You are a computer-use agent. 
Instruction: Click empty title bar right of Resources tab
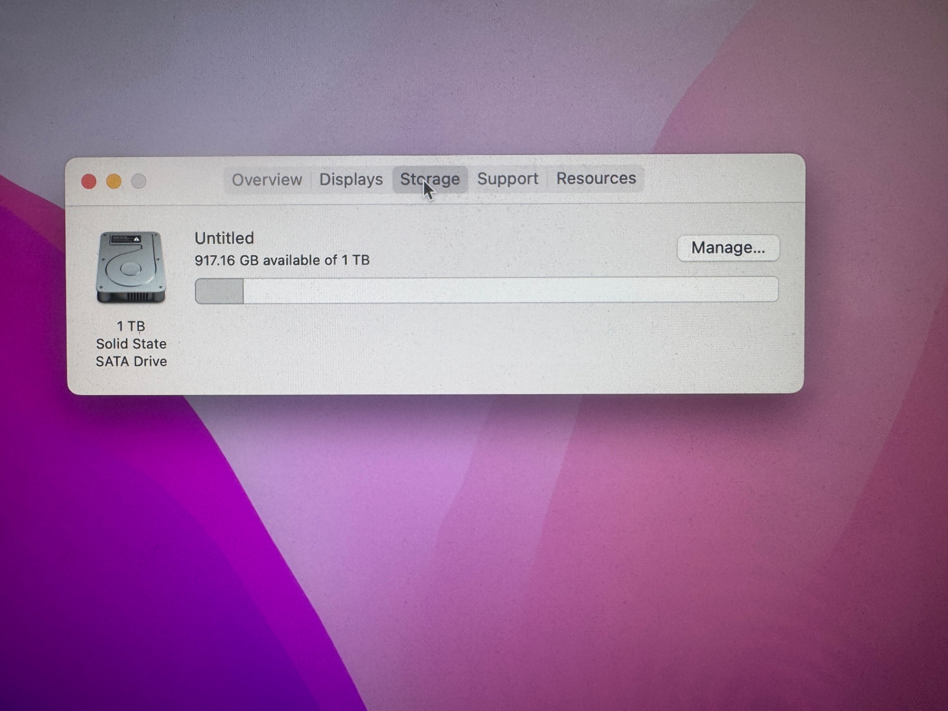tap(722, 178)
